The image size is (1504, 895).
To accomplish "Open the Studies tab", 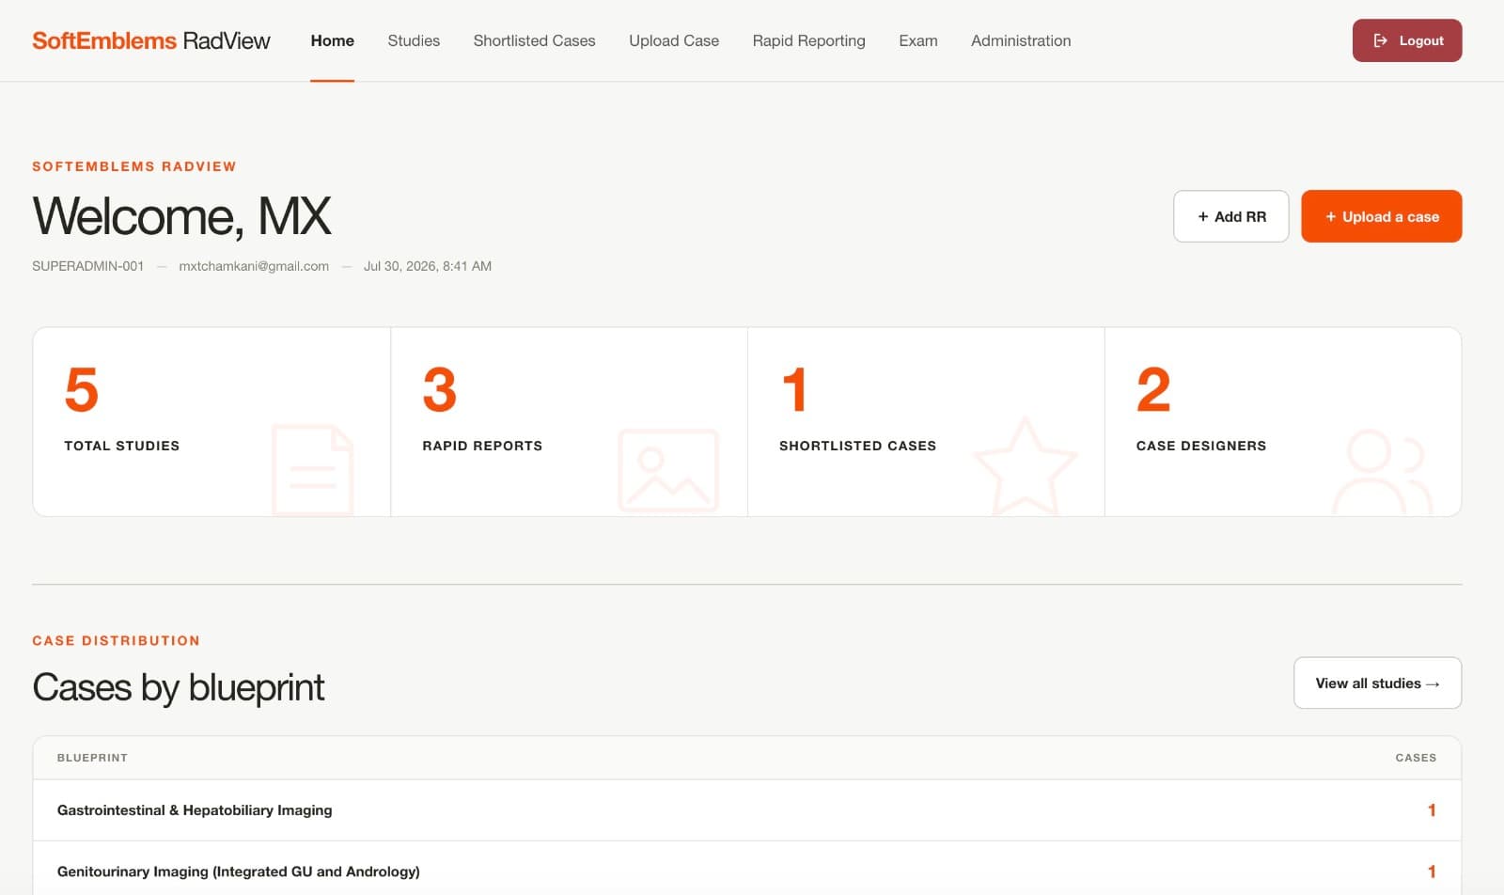I will pyautogui.click(x=414, y=40).
